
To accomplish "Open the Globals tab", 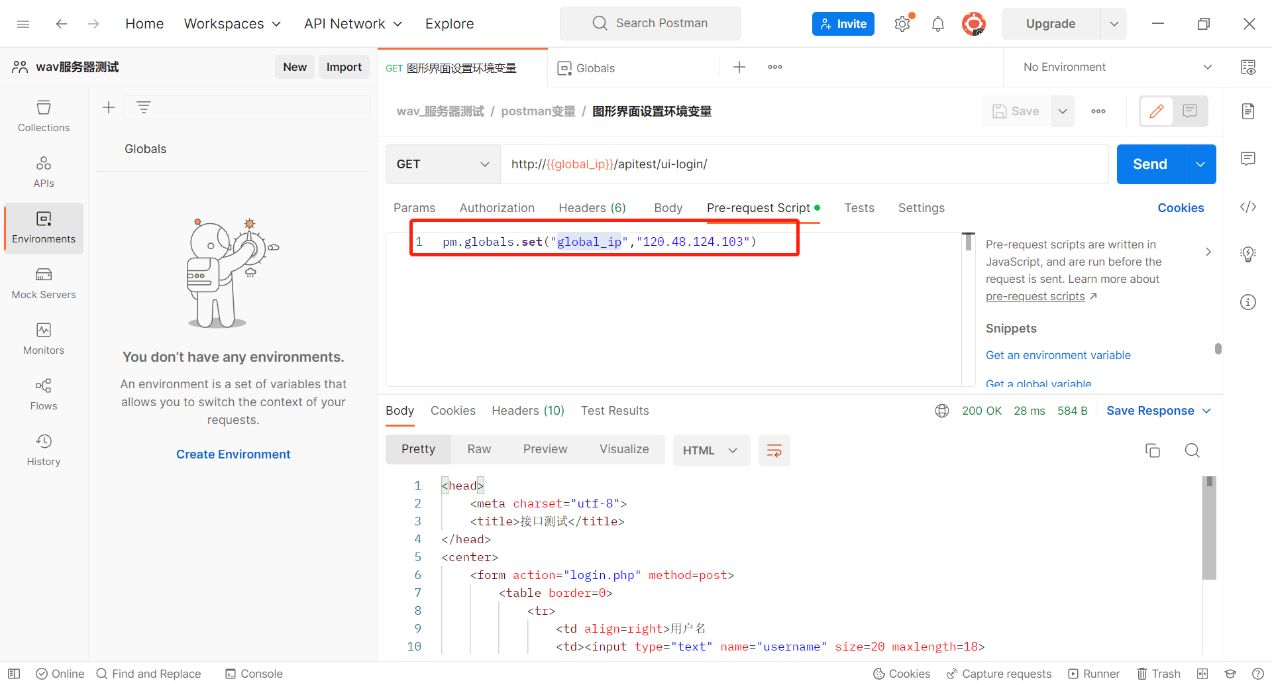I will [596, 68].
